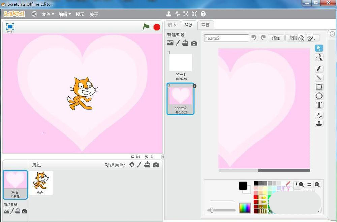Select the 角色1 cat sprite
The image size is (337, 222).
[x=41, y=183]
